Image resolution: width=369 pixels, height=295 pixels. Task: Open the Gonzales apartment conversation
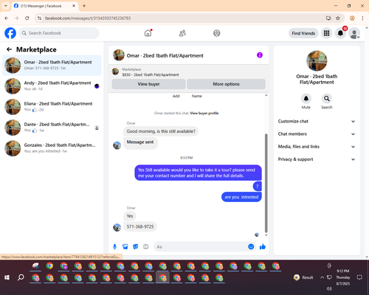(52, 148)
